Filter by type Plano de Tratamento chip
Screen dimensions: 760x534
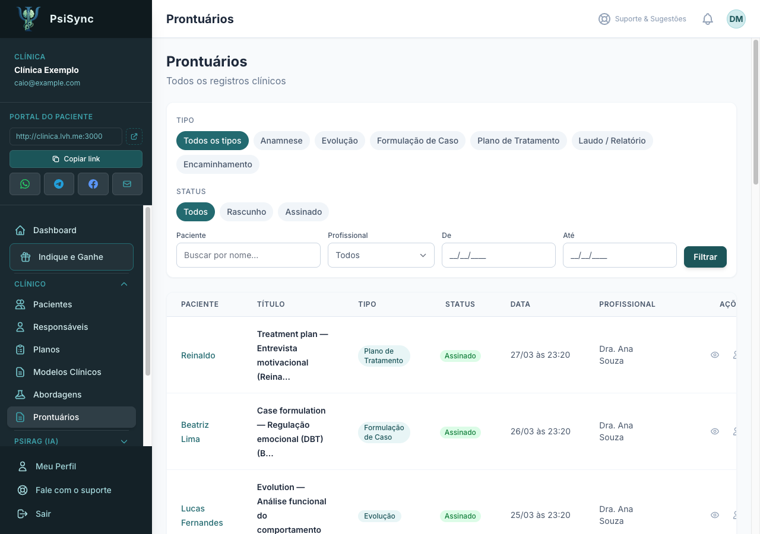click(x=518, y=141)
